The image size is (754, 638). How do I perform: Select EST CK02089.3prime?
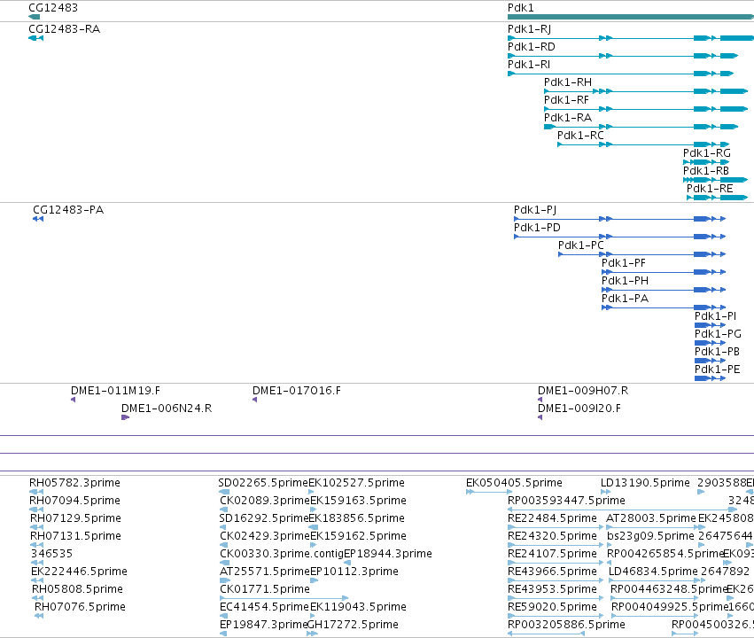[265, 501]
